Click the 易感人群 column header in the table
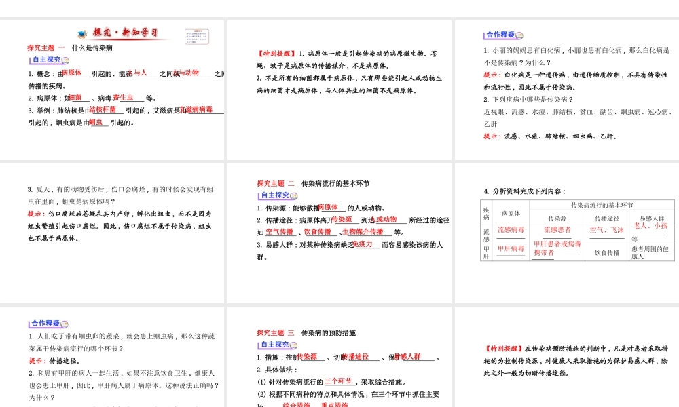Image resolution: width=679 pixels, height=407 pixels. pyautogui.click(x=652, y=218)
